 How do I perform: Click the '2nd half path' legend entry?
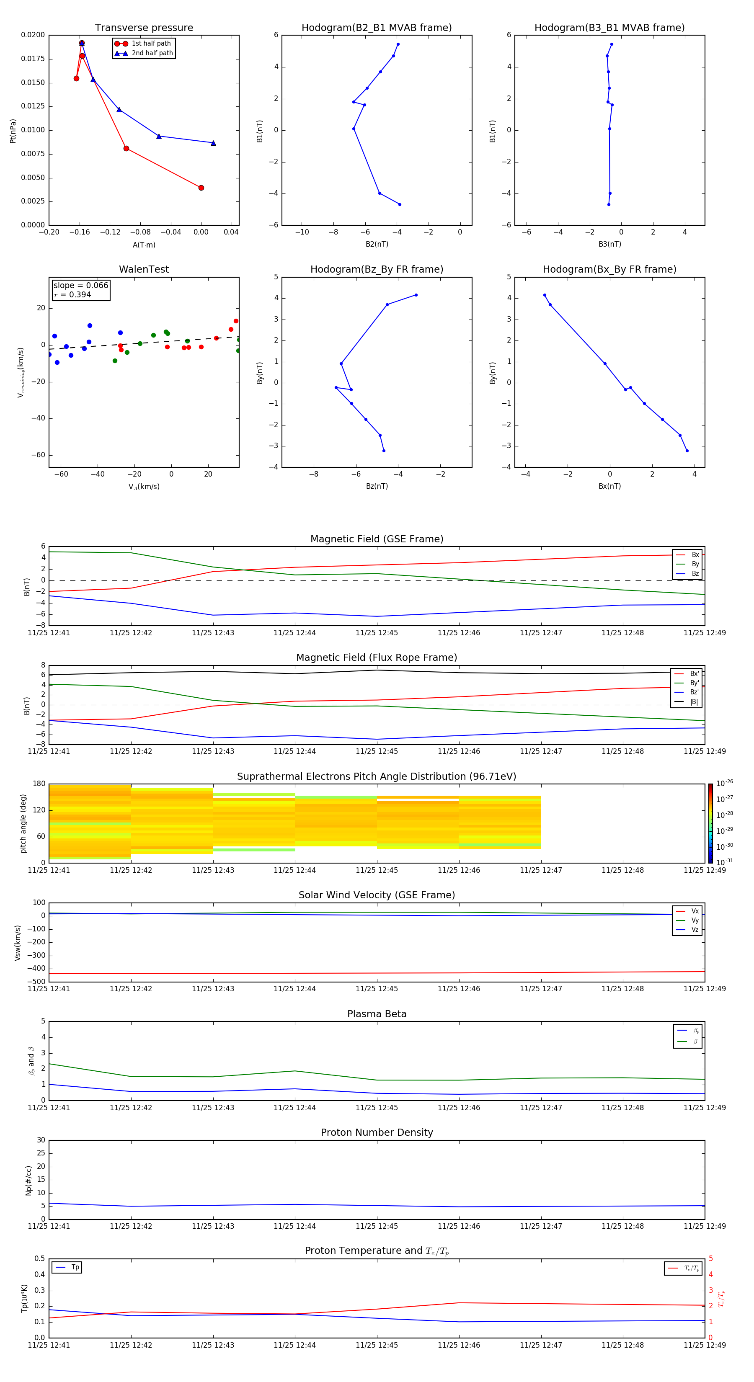(x=143, y=53)
